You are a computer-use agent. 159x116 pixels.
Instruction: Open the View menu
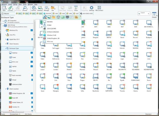tap(20, 4)
